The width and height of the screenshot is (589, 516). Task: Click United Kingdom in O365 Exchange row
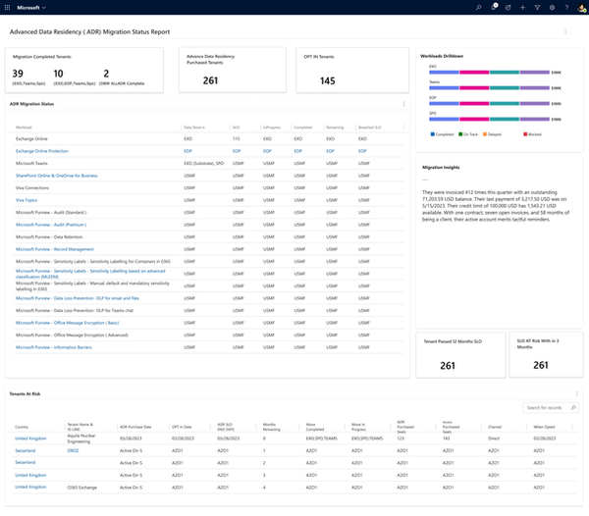30,488
